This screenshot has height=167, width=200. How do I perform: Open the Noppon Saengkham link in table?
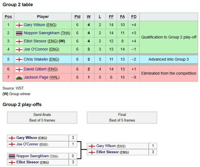tap(42, 33)
